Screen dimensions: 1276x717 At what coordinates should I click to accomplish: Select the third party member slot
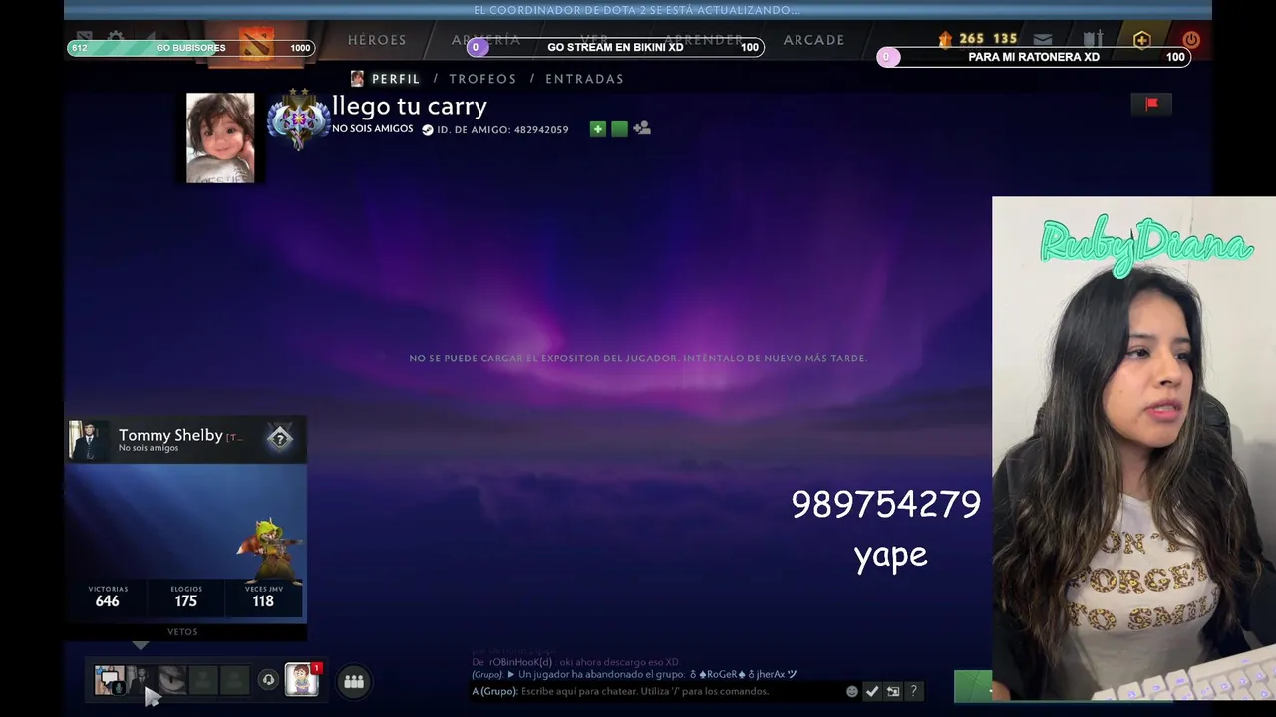tap(171, 680)
